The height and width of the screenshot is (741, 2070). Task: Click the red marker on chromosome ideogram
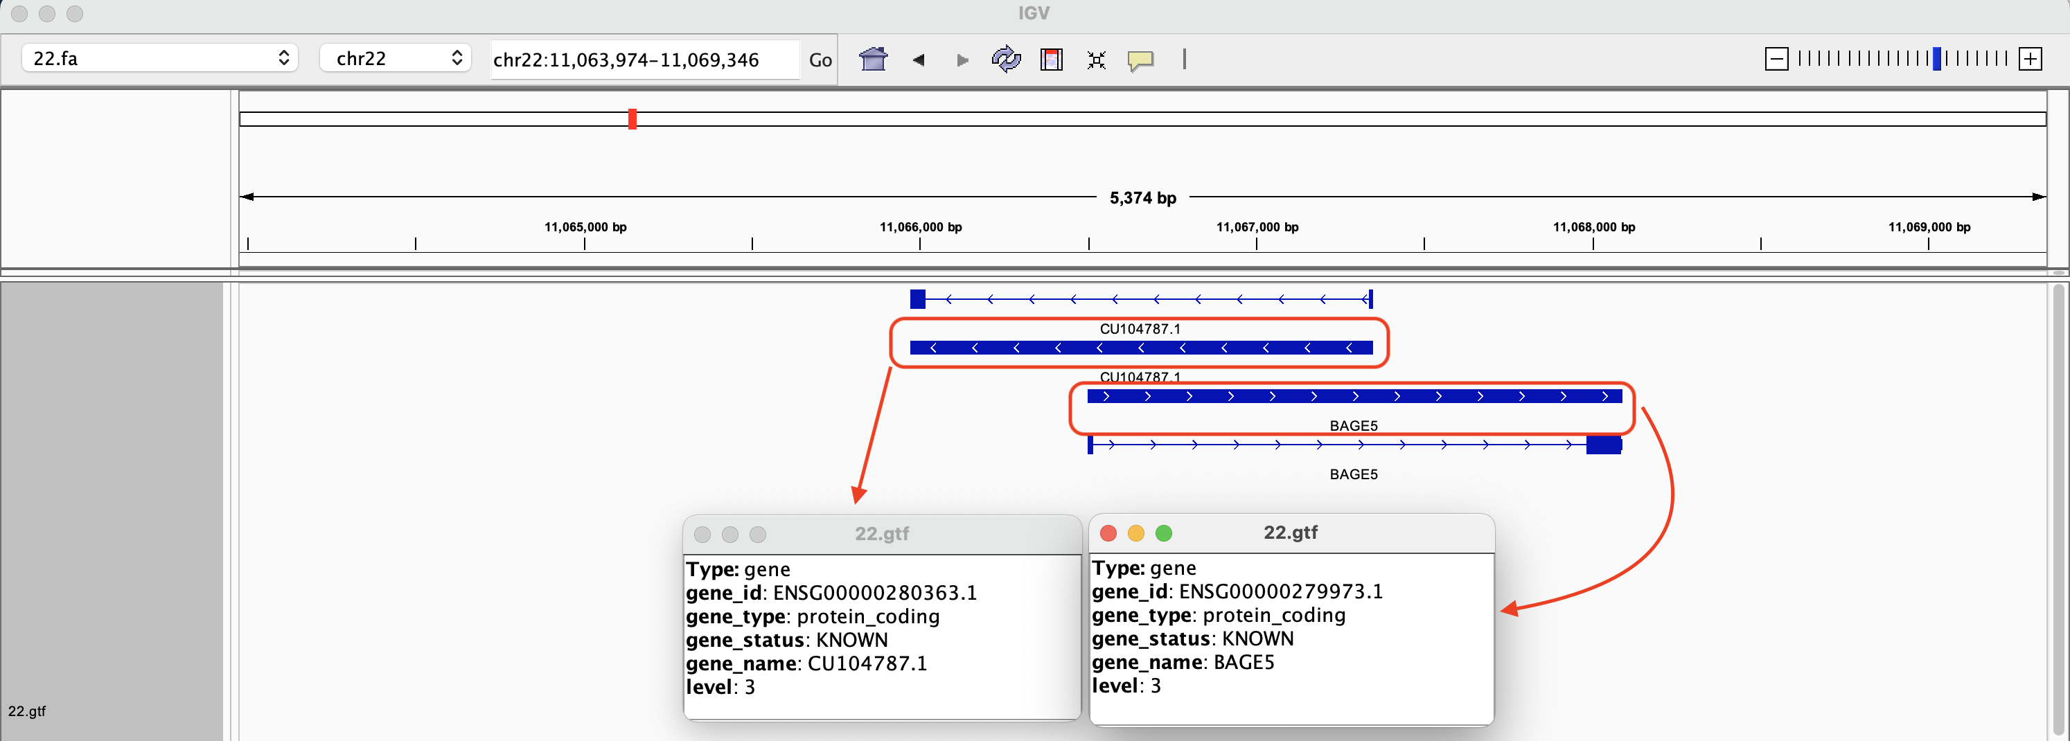pyautogui.click(x=632, y=119)
